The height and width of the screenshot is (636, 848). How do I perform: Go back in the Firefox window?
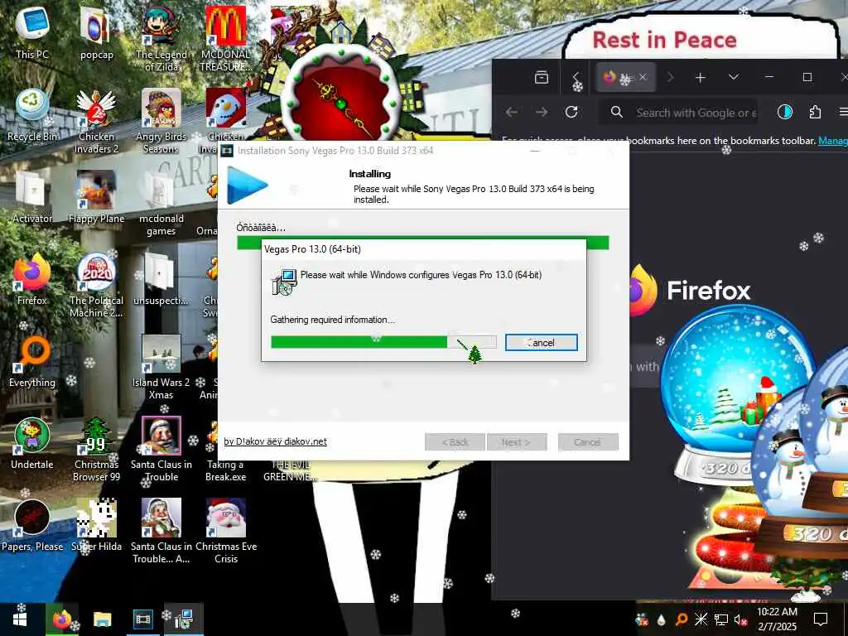(x=511, y=112)
